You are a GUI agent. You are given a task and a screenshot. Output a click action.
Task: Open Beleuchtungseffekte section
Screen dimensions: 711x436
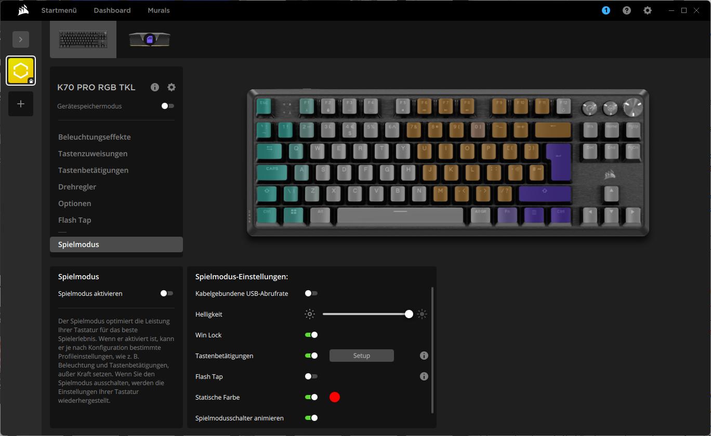coord(95,137)
